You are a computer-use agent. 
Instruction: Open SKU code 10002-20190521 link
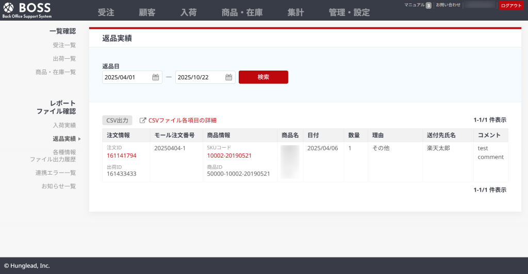click(229, 156)
